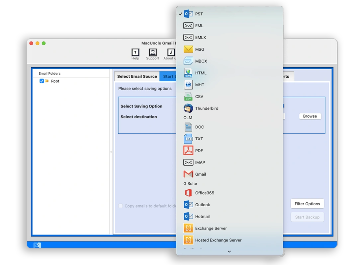364x265 pixels.
Task: Choose MBOX from the saving options
Action: tap(229, 61)
